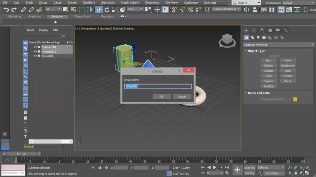316x177 pixels.
Task: Select the Cameras category icon
Action: pos(264,38)
